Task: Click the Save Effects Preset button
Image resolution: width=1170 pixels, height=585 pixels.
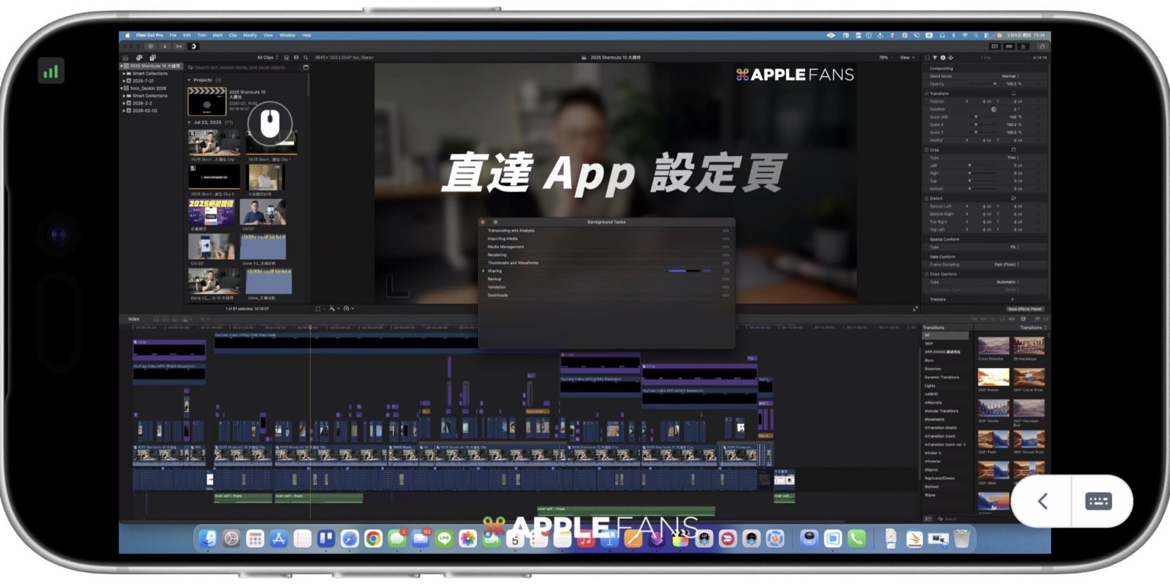Action: click(1025, 309)
